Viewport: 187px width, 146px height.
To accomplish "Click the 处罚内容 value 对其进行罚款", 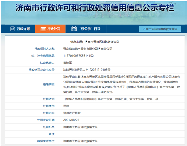I will 71,113.
